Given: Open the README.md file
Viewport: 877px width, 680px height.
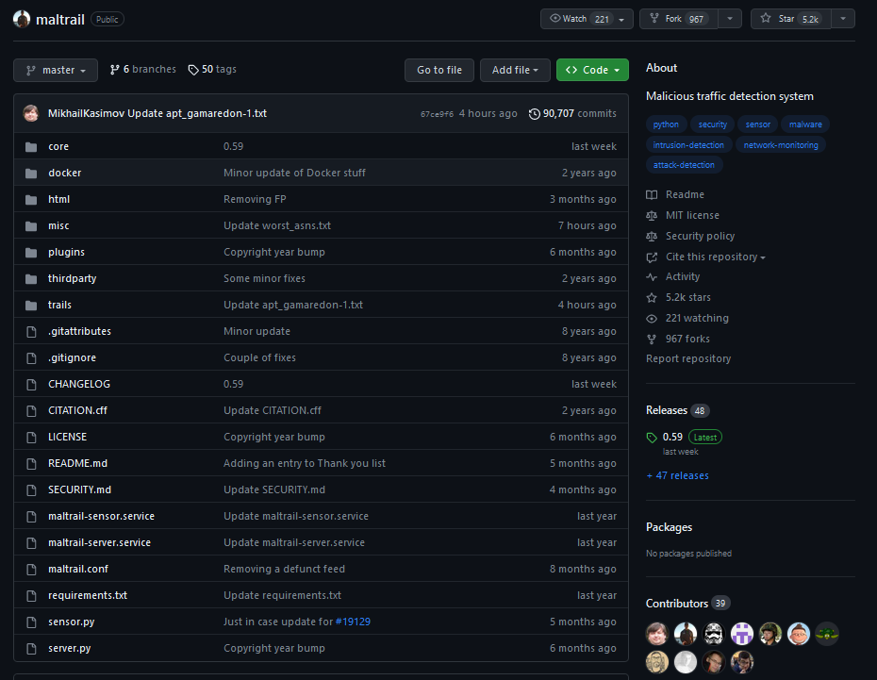Looking at the screenshot, I should [x=77, y=464].
